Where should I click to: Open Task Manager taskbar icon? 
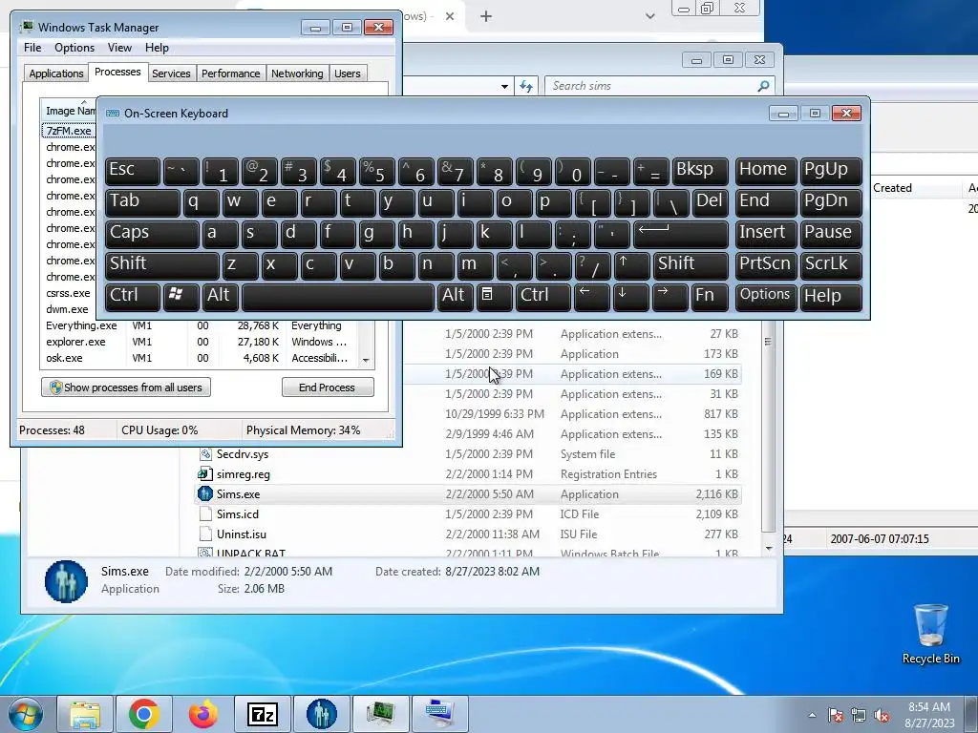(380, 714)
